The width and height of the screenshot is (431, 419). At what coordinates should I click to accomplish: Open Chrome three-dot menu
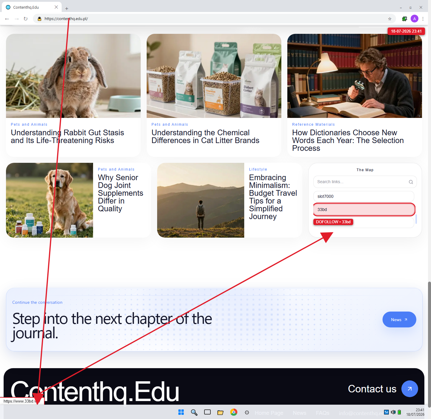point(423,19)
